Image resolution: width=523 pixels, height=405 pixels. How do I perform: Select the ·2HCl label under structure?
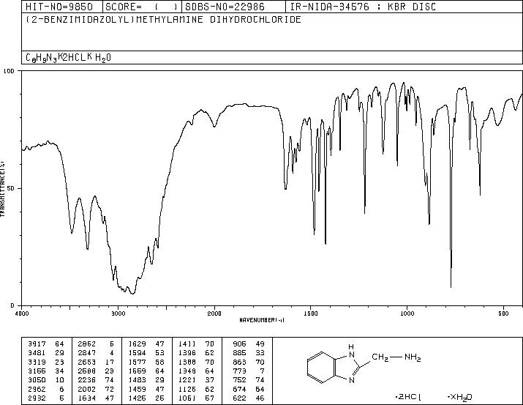[408, 397]
